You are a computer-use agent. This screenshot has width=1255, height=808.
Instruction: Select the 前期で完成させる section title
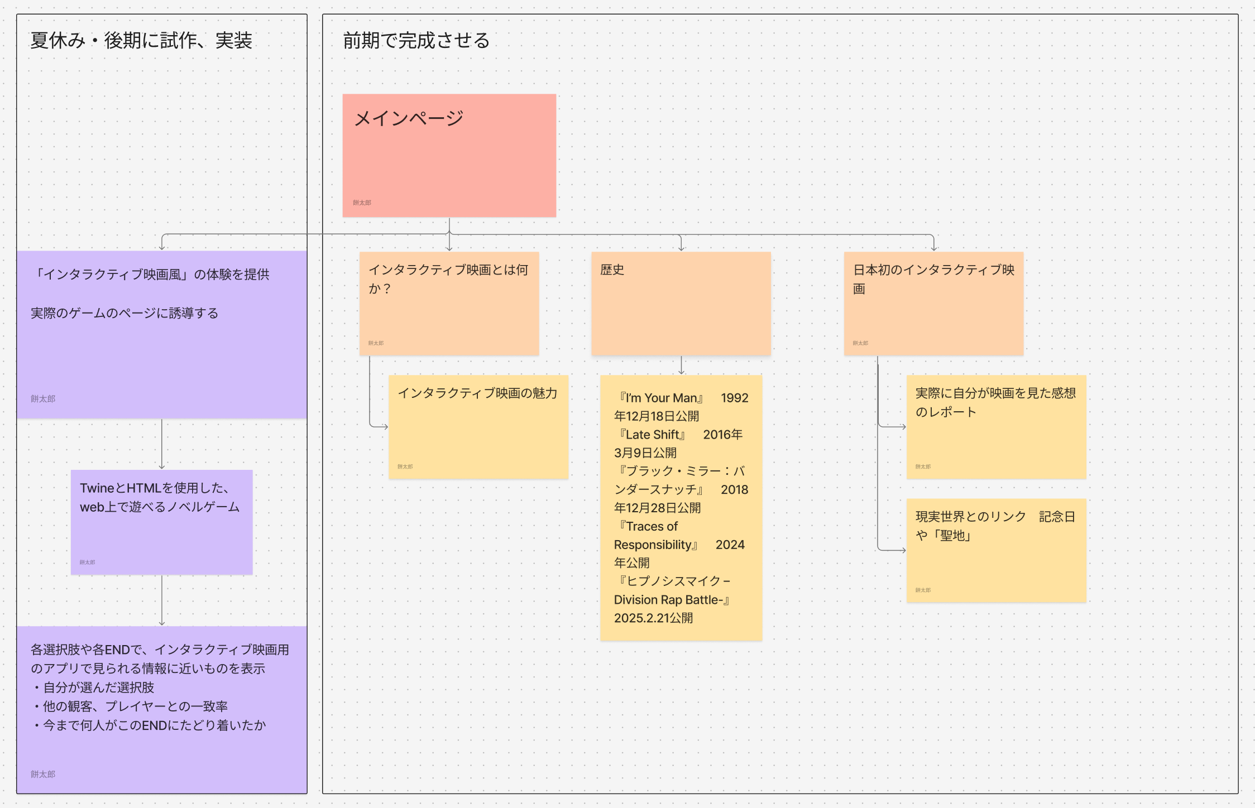click(x=416, y=41)
